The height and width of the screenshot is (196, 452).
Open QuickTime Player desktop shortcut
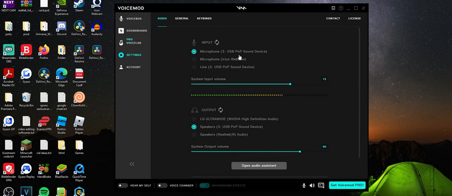click(79, 172)
